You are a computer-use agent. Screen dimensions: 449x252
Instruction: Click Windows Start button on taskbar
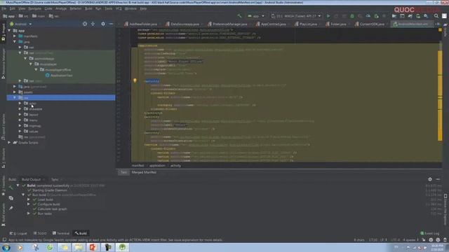tap(6, 247)
